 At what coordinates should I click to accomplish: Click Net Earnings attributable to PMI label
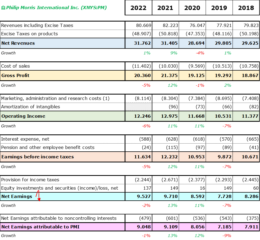(40, 227)
